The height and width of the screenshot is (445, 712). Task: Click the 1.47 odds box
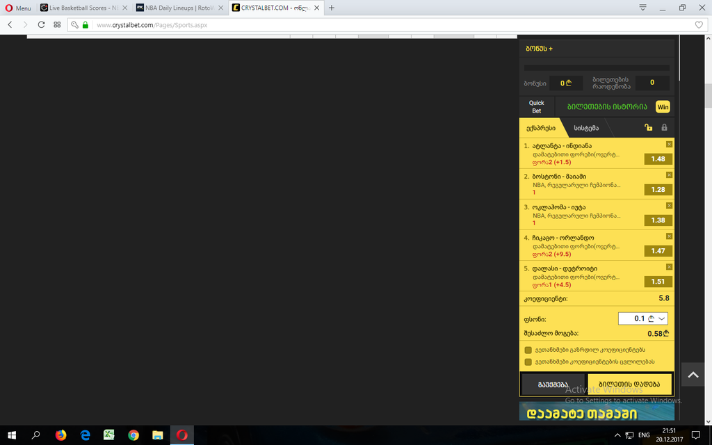[x=658, y=250]
